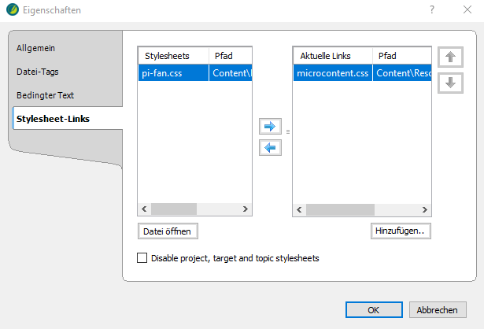Click the Aktuelle Links column header
Image resolution: width=484 pixels, height=329 pixels.
[x=332, y=56]
